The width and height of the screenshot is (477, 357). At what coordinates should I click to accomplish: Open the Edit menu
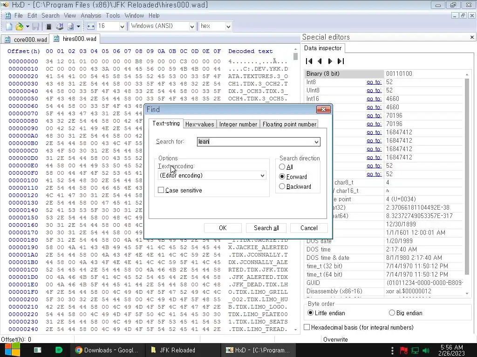32,15
